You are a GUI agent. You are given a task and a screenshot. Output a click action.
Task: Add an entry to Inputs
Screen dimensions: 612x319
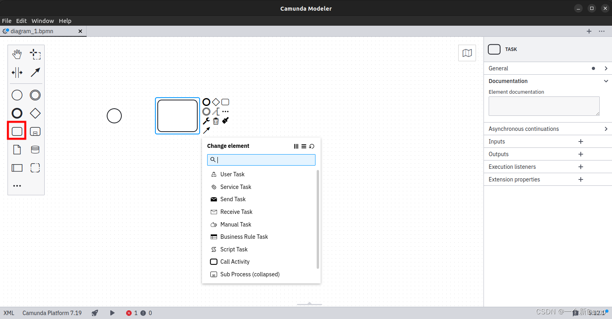click(x=581, y=142)
